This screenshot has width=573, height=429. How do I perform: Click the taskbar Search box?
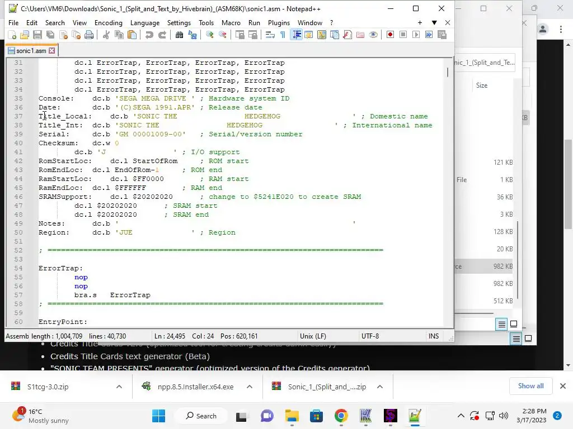201,416
